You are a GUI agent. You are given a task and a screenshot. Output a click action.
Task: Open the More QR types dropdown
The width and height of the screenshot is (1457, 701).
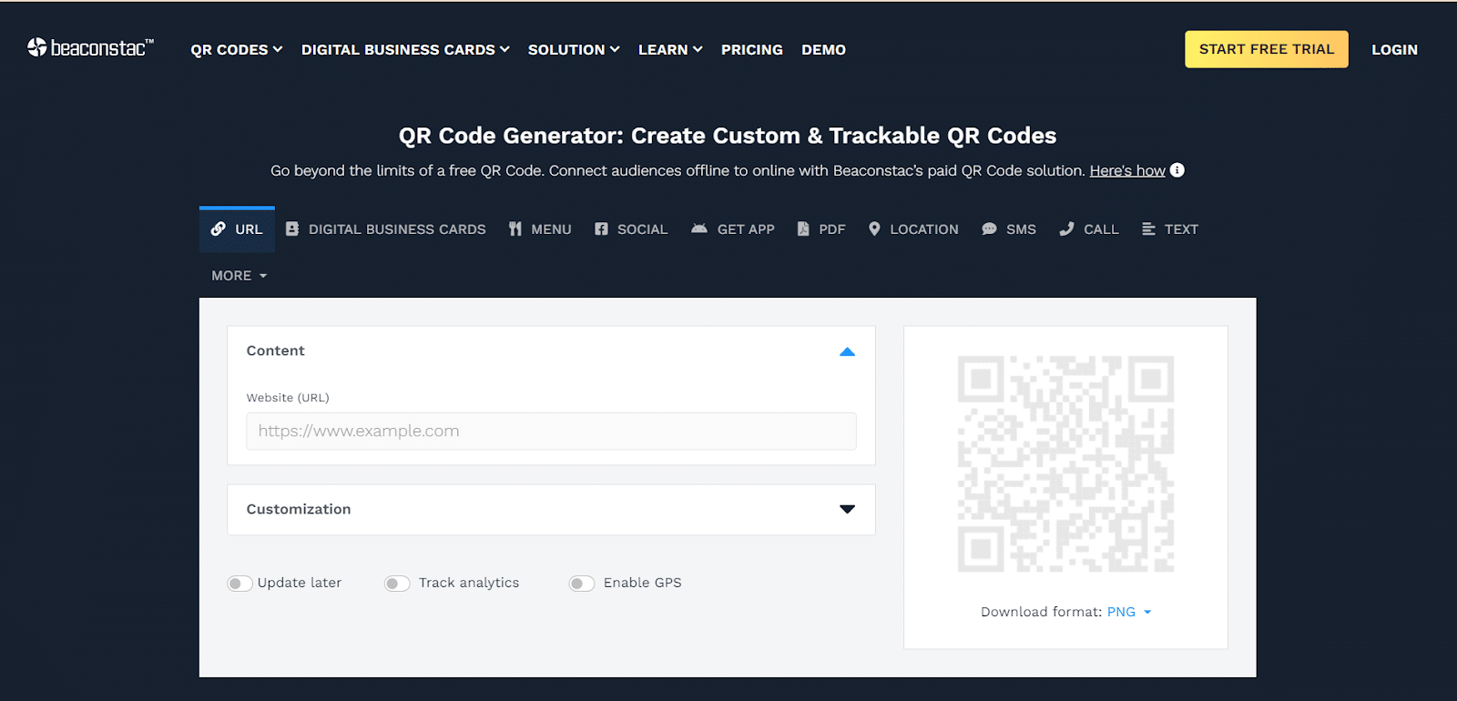[x=239, y=276]
